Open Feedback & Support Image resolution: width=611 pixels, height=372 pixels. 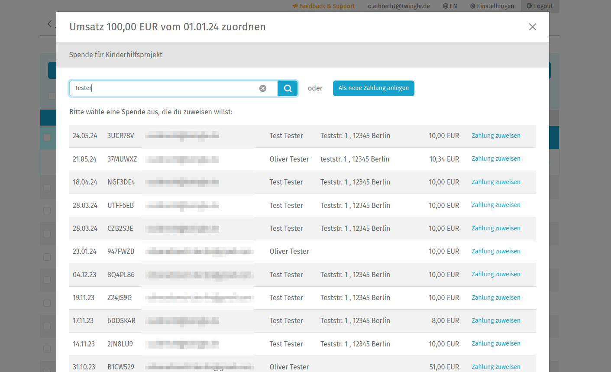pyautogui.click(x=323, y=6)
